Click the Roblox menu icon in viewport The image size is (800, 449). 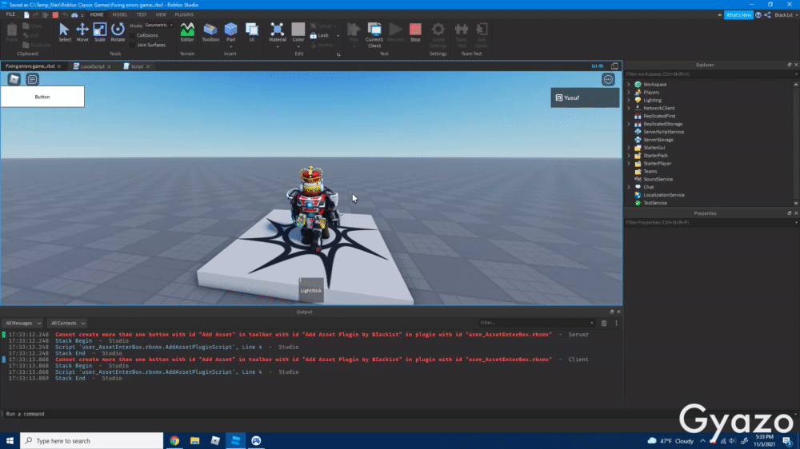click(x=14, y=80)
